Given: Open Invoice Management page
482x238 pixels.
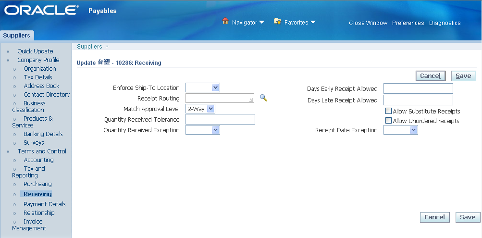Looking at the screenshot, I should pos(29,225).
